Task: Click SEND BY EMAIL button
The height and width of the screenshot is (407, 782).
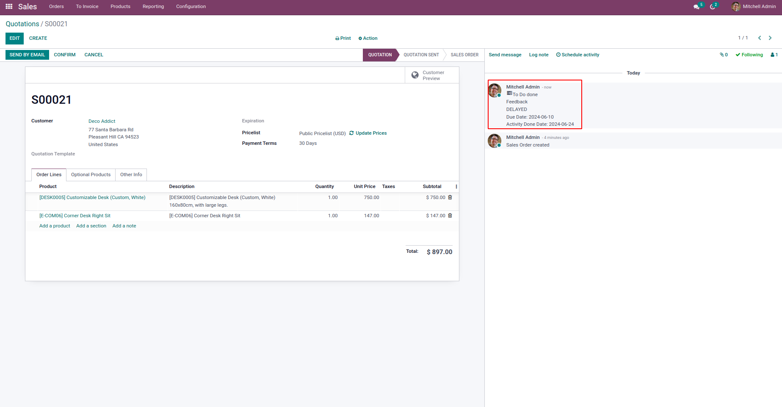Action: 27,55
